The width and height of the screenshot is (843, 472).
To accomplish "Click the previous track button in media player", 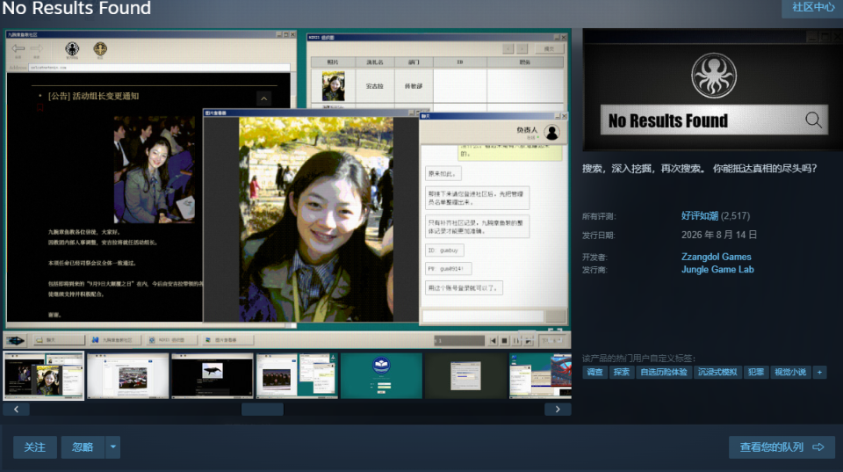I will [493, 341].
